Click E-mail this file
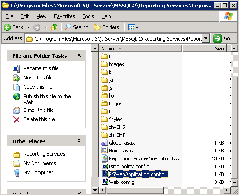The height and width of the screenshot is (195, 239). coord(39,110)
